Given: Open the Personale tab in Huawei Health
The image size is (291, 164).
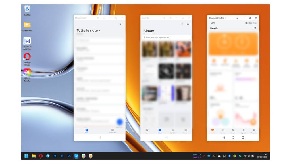Looking at the screenshot, I should (x=254, y=131).
